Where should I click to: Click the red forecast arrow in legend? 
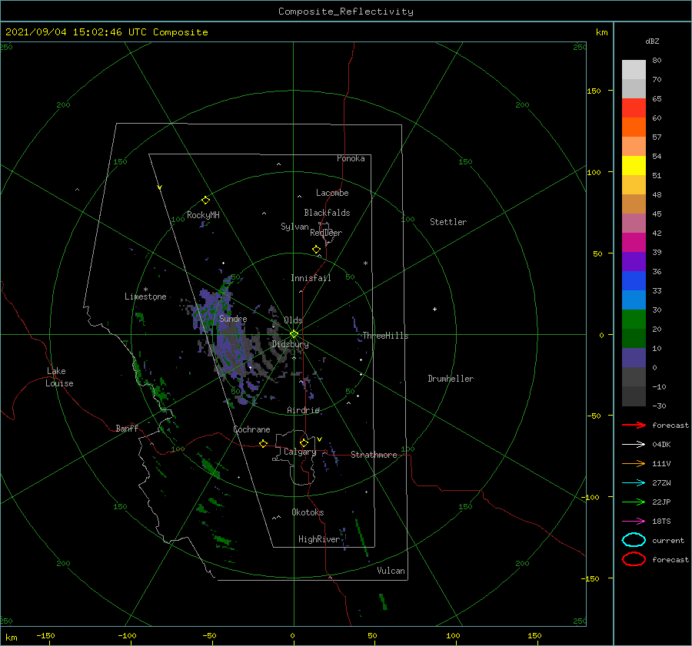[x=634, y=425]
